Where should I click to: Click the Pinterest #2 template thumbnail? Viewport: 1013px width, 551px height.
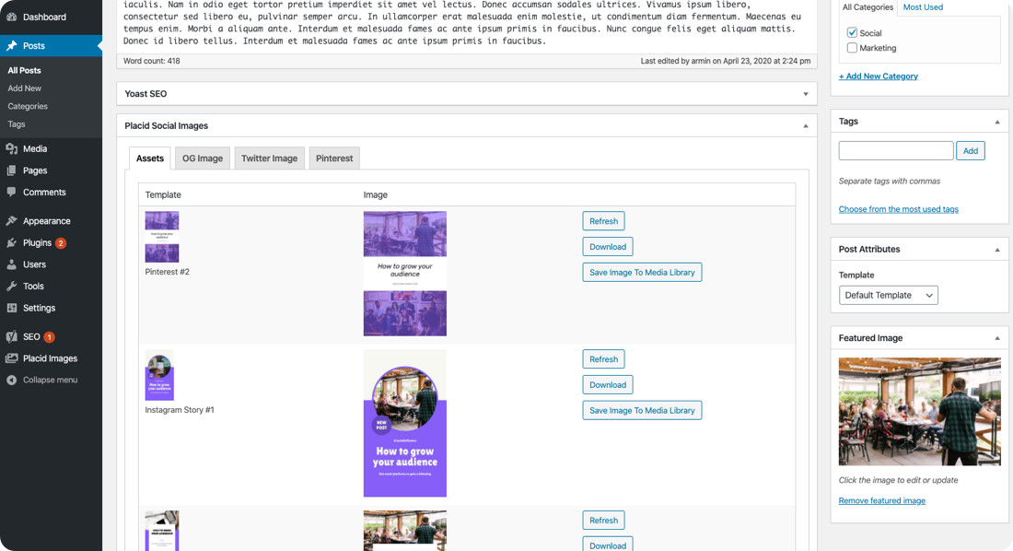pos(162,237)
